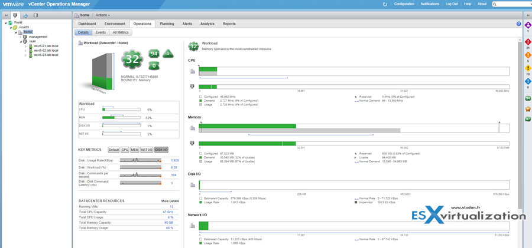The image size is (532, 248).
Task: Click the vertical scrollbar of details pane
Action: (x=520, y=125)
